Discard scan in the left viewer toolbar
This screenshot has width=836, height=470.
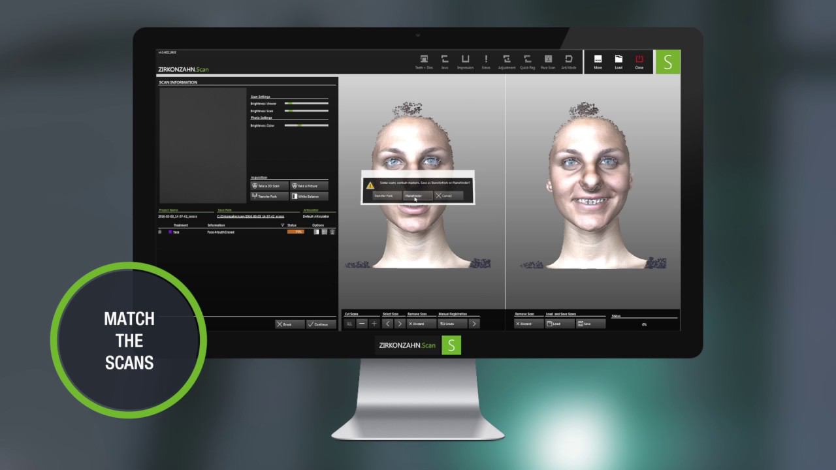[x=421, y=324]
